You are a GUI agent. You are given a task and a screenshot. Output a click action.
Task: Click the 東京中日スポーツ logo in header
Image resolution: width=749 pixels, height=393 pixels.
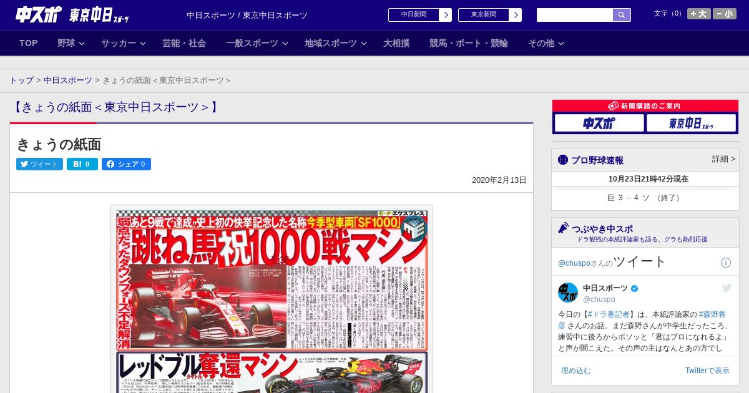[x=99, y=15]
